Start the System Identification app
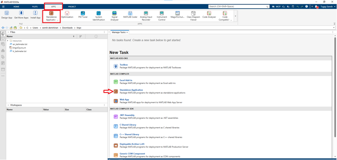Image resolution: width=337 pixels, height=160 pixels. coord(99,16)
